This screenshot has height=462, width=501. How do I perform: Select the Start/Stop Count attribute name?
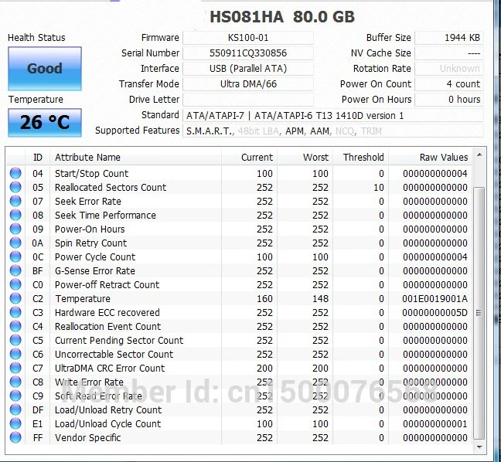[x=91, y=173]
